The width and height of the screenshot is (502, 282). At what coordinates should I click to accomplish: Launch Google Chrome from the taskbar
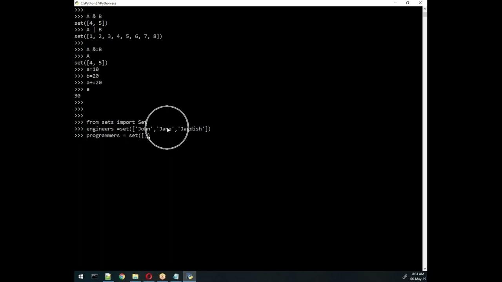pos(122,277)
